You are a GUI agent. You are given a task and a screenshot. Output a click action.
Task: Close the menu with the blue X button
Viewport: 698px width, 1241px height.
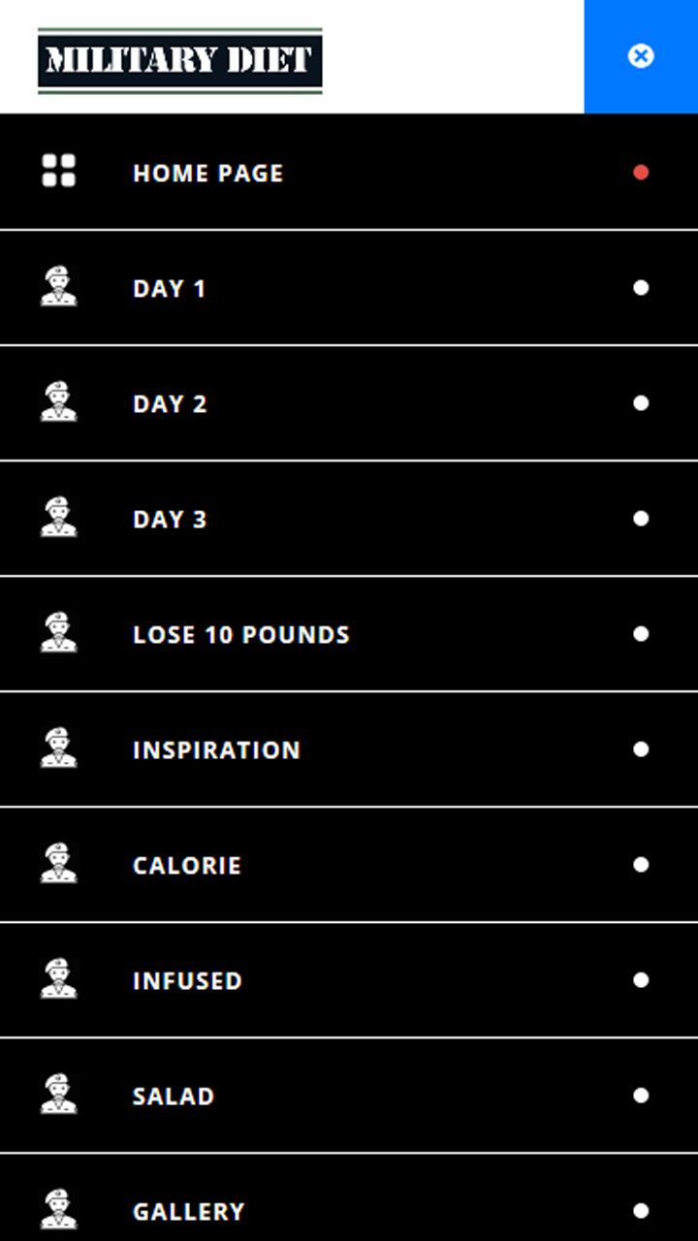(640, 56)
